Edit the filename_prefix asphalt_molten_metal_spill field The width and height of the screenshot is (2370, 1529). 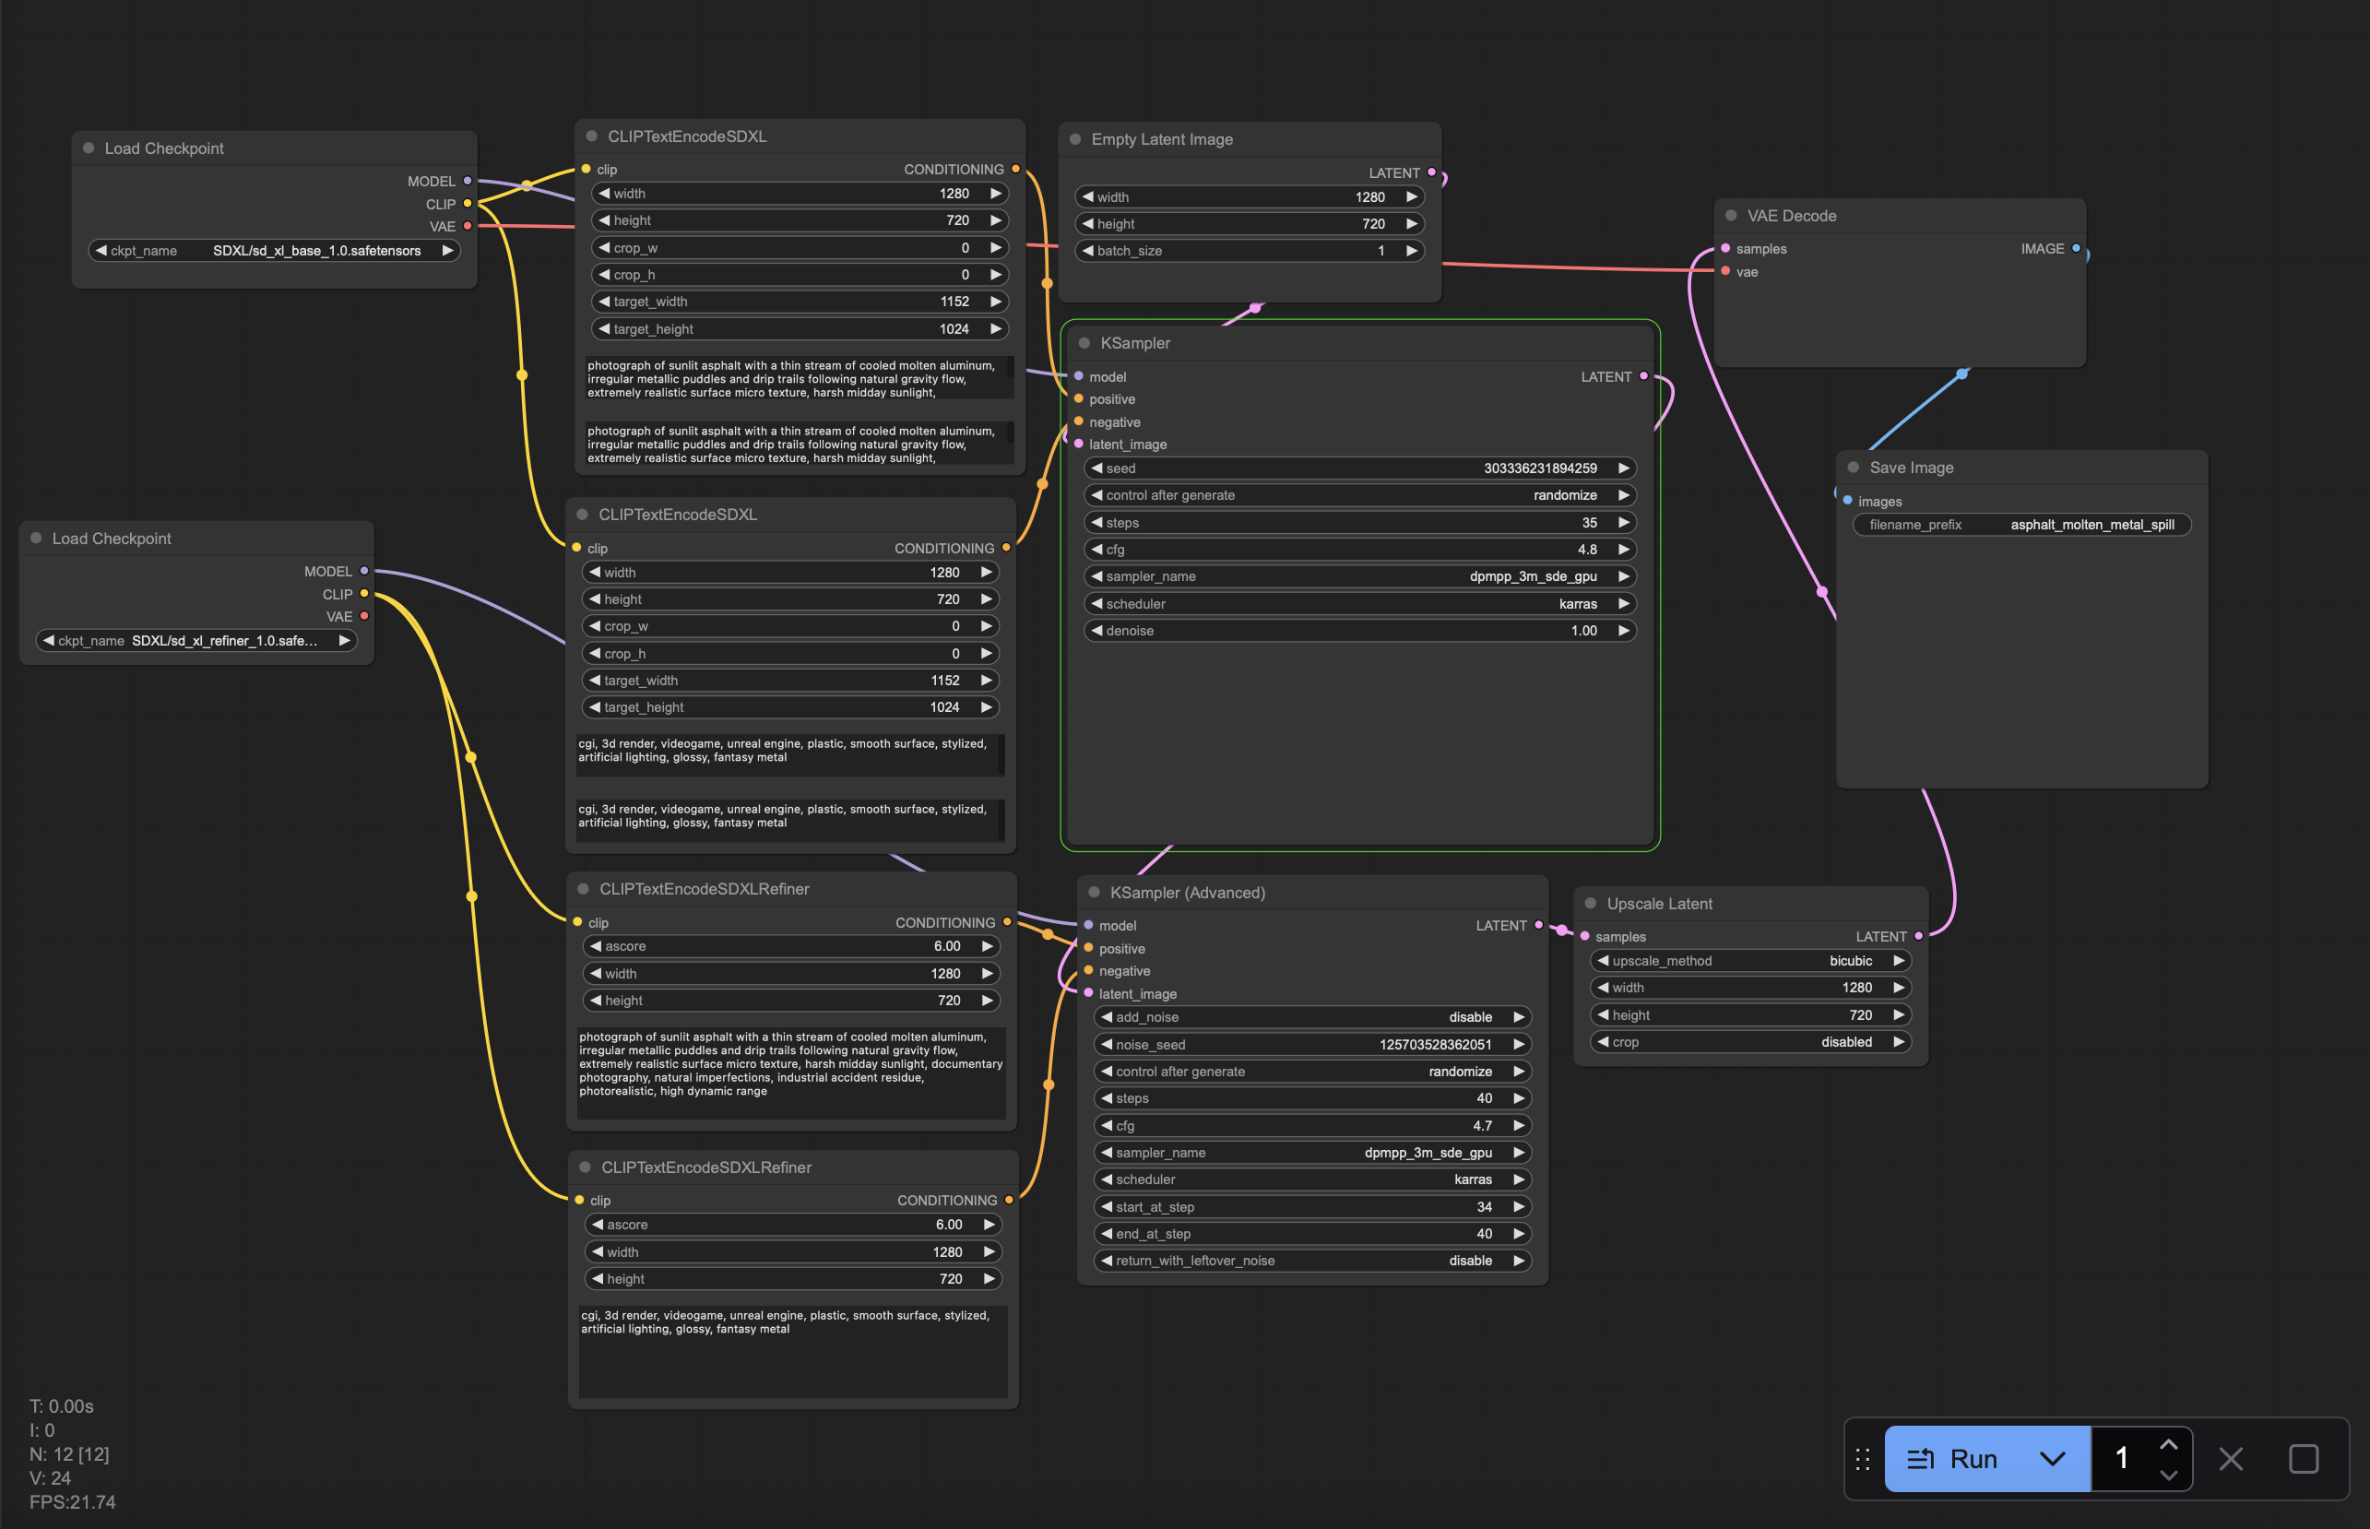[2021, 524]
